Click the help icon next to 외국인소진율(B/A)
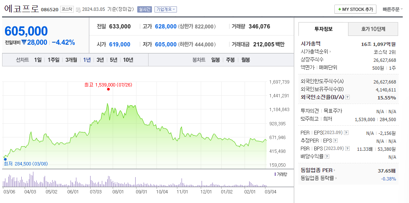Viewport: 409px width, 203px height. pos(347,97)
